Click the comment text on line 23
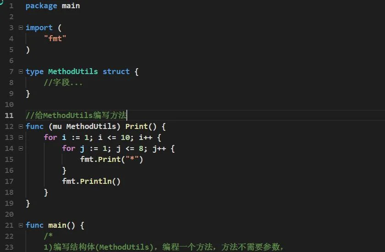Viewport: 385px width, 252px height. (x=163, y=247)
